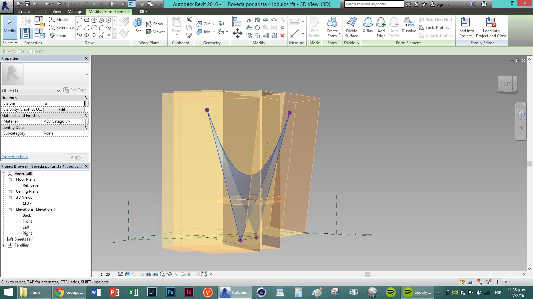This screenshot has height=299, width=533.
Task: Open the Properties help link
Action: coord(15,157)
